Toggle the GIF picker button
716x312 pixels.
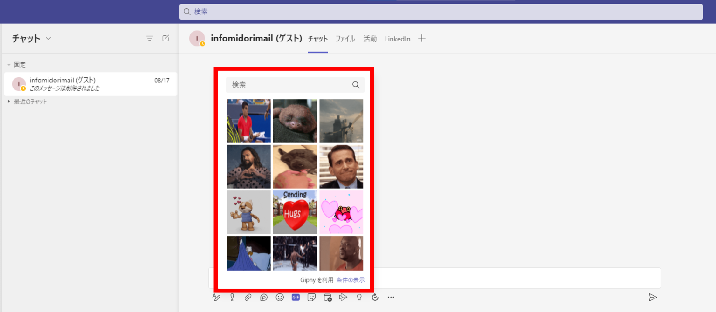point(296,297)
